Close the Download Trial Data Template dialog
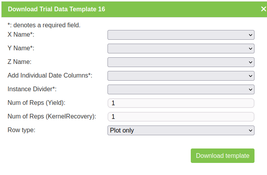The height and width of the screenshot is (175, 267). pyautogui.click(x=263, y=9)
